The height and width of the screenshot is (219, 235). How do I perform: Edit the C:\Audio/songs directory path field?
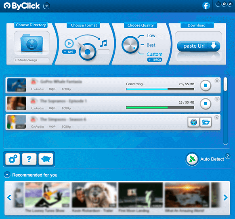(31, 60)
